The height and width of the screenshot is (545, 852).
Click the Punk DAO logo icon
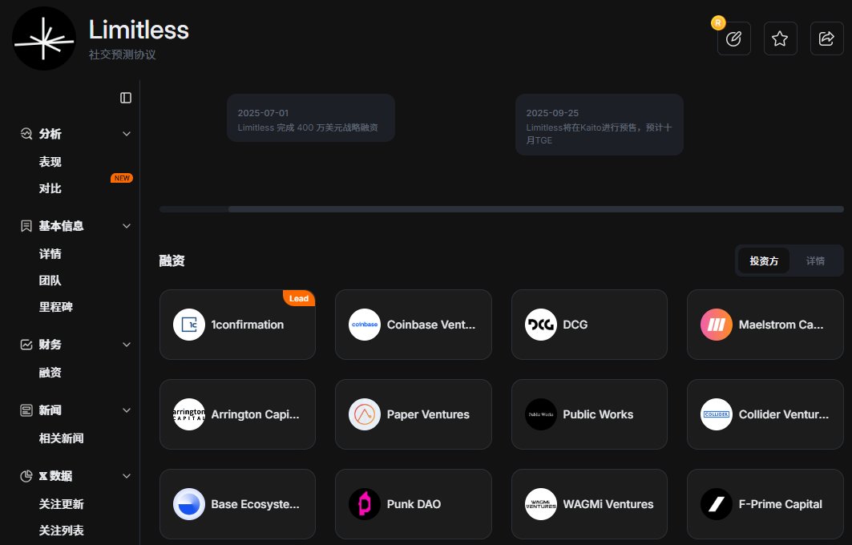click(365, 503)
